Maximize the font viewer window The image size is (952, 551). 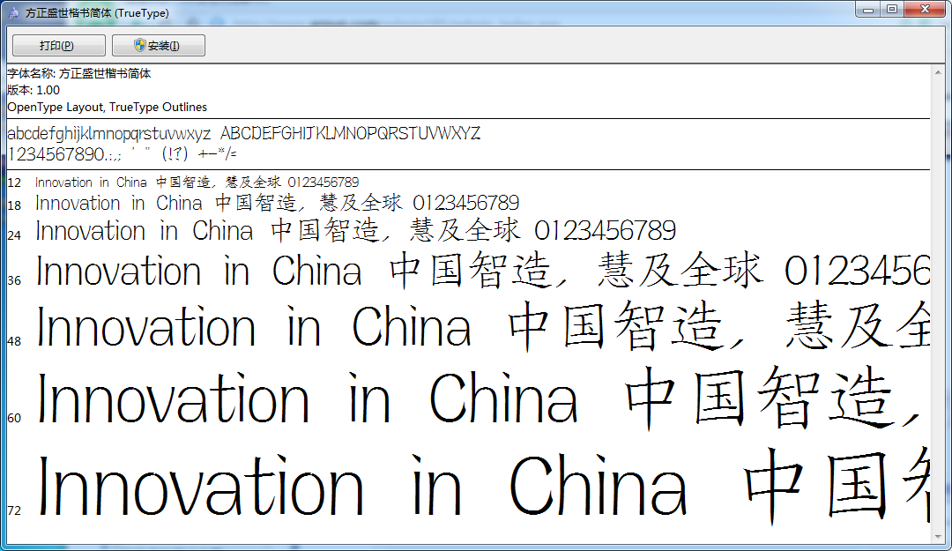[x=892, y=10]
